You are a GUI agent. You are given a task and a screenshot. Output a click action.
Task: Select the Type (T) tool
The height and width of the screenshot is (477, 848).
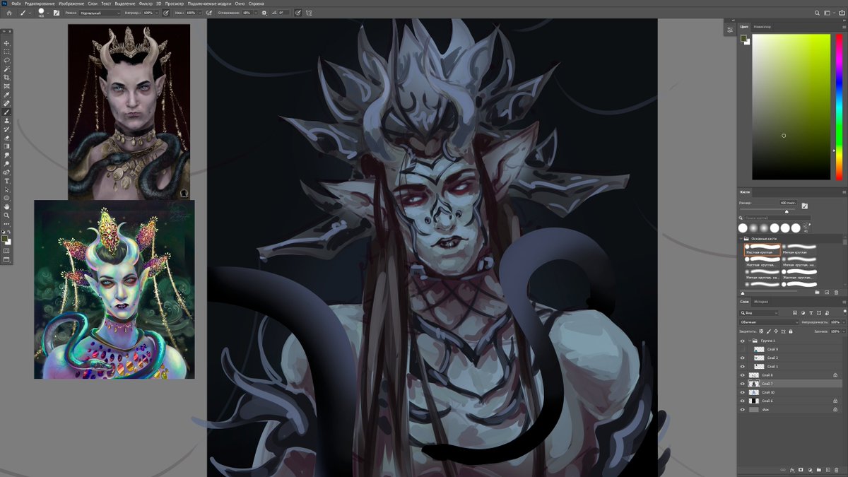(x=7, y=181)
